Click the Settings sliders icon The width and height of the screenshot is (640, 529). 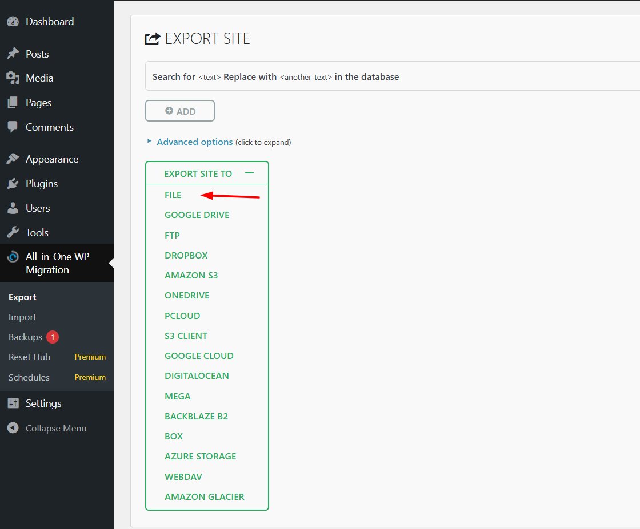pos(13,403)
